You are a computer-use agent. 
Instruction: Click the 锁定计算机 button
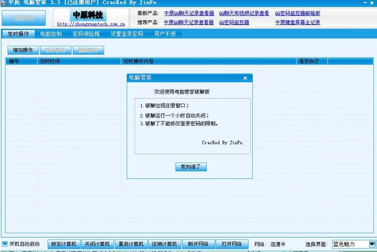coord(64,244)
